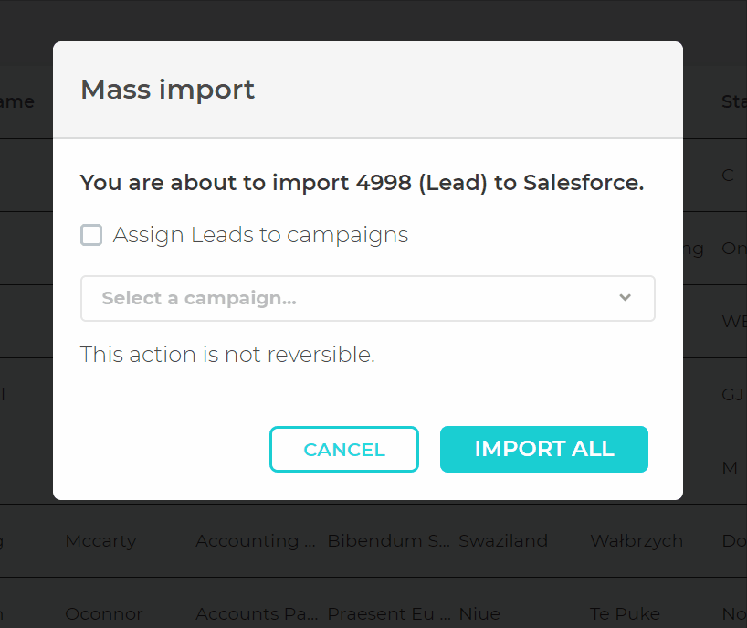Click the 'Accounts Pa...' cell in Oconnor row
The height and width of the screenshot is (628, 747).
[247, 613]
